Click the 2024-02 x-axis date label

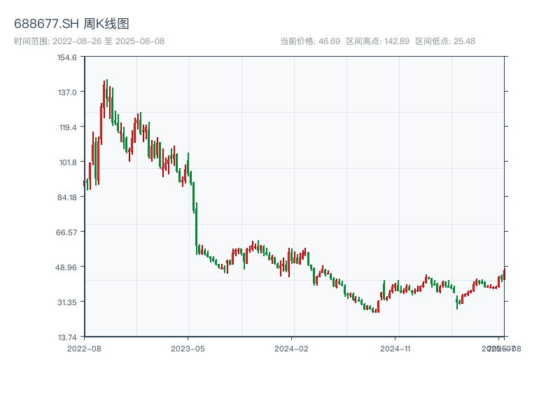[x=292, y=348]
